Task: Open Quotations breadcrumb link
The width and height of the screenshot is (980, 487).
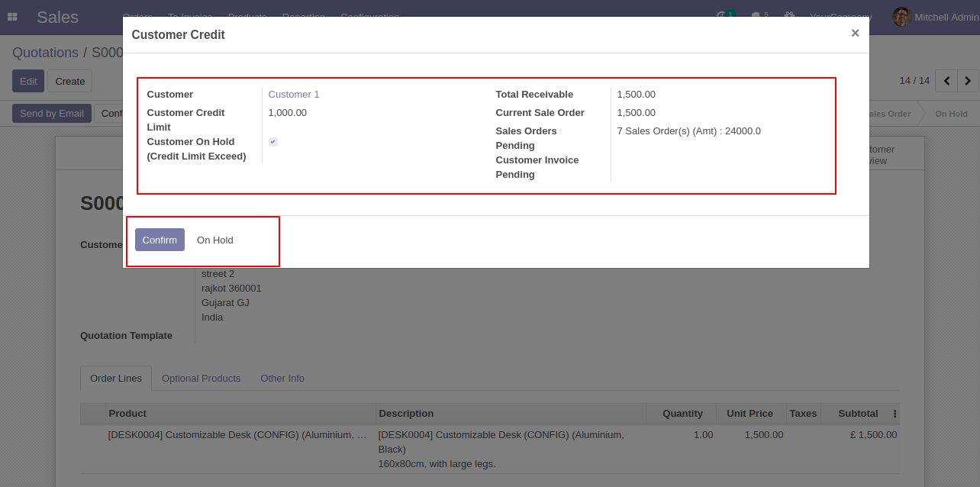Action: click(45, 53)
